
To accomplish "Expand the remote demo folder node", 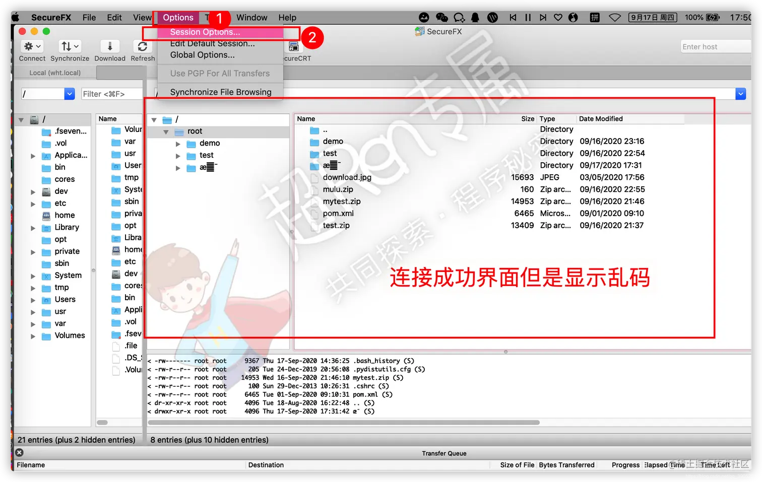I will 178,144.
